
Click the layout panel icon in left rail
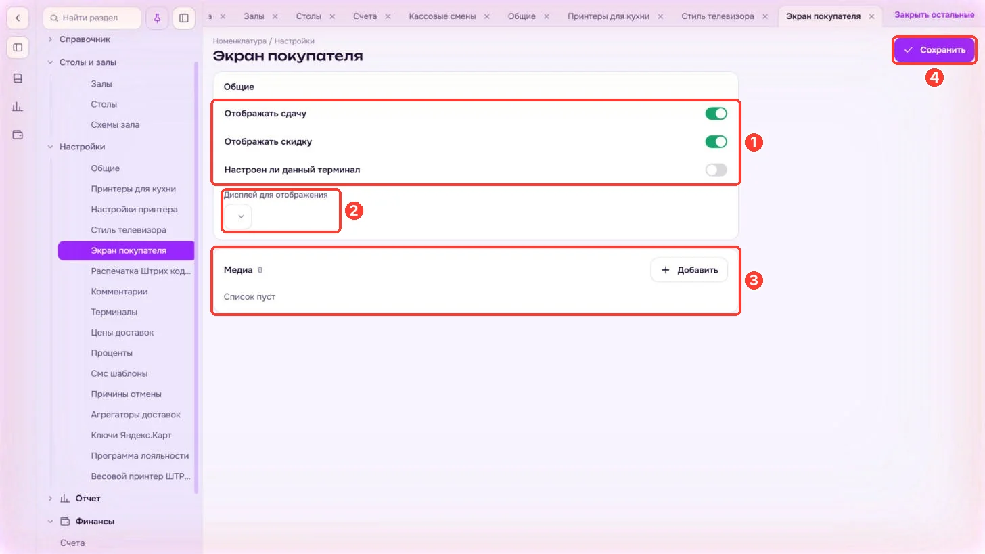click(x=18, y=47)
